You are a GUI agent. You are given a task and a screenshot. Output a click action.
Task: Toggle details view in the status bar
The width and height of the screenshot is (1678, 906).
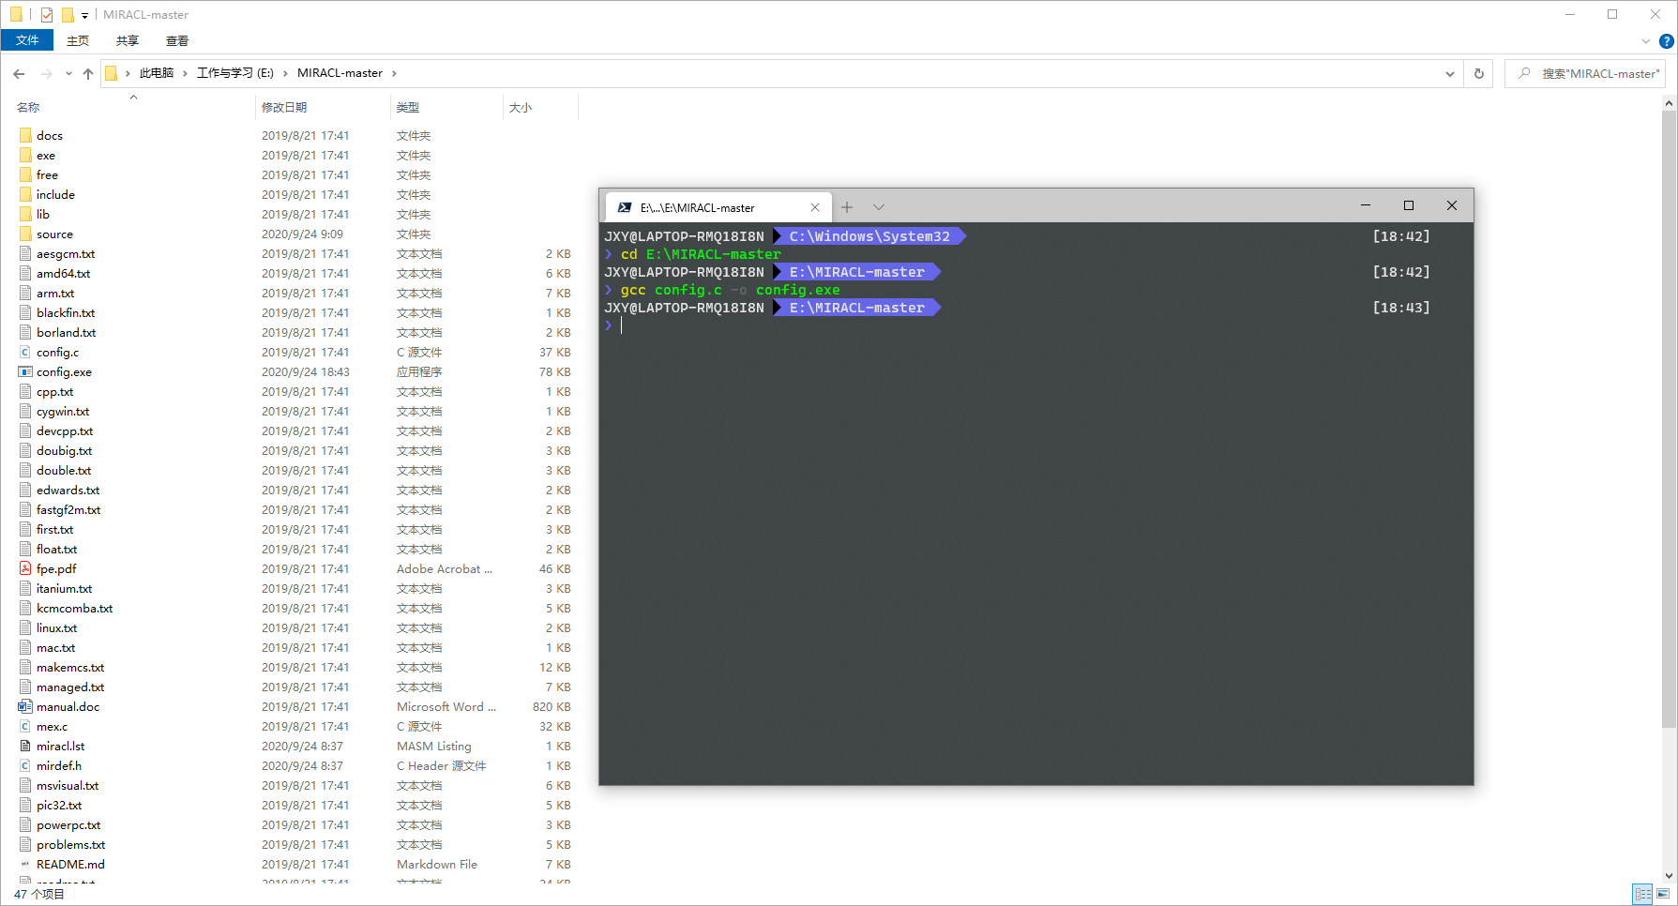point(1642,893)
